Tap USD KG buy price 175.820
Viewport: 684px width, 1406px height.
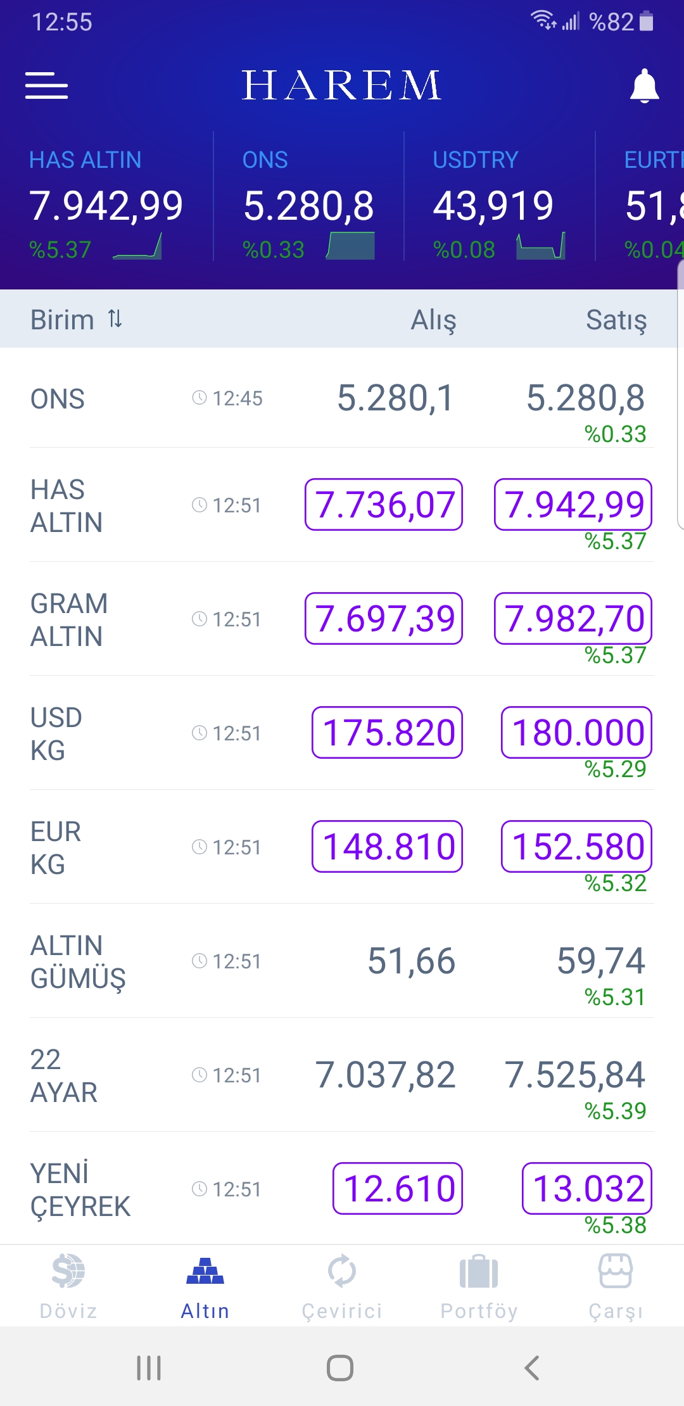(388, 733)
